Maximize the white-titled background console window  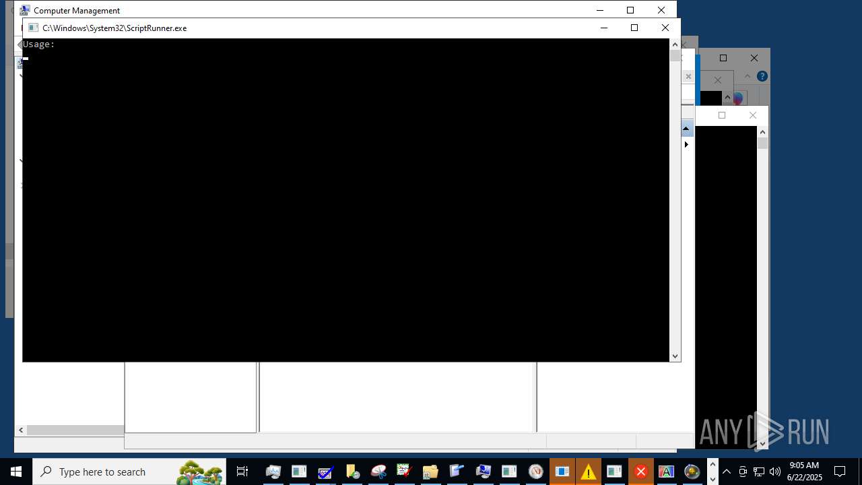click(x=722, y=115)
